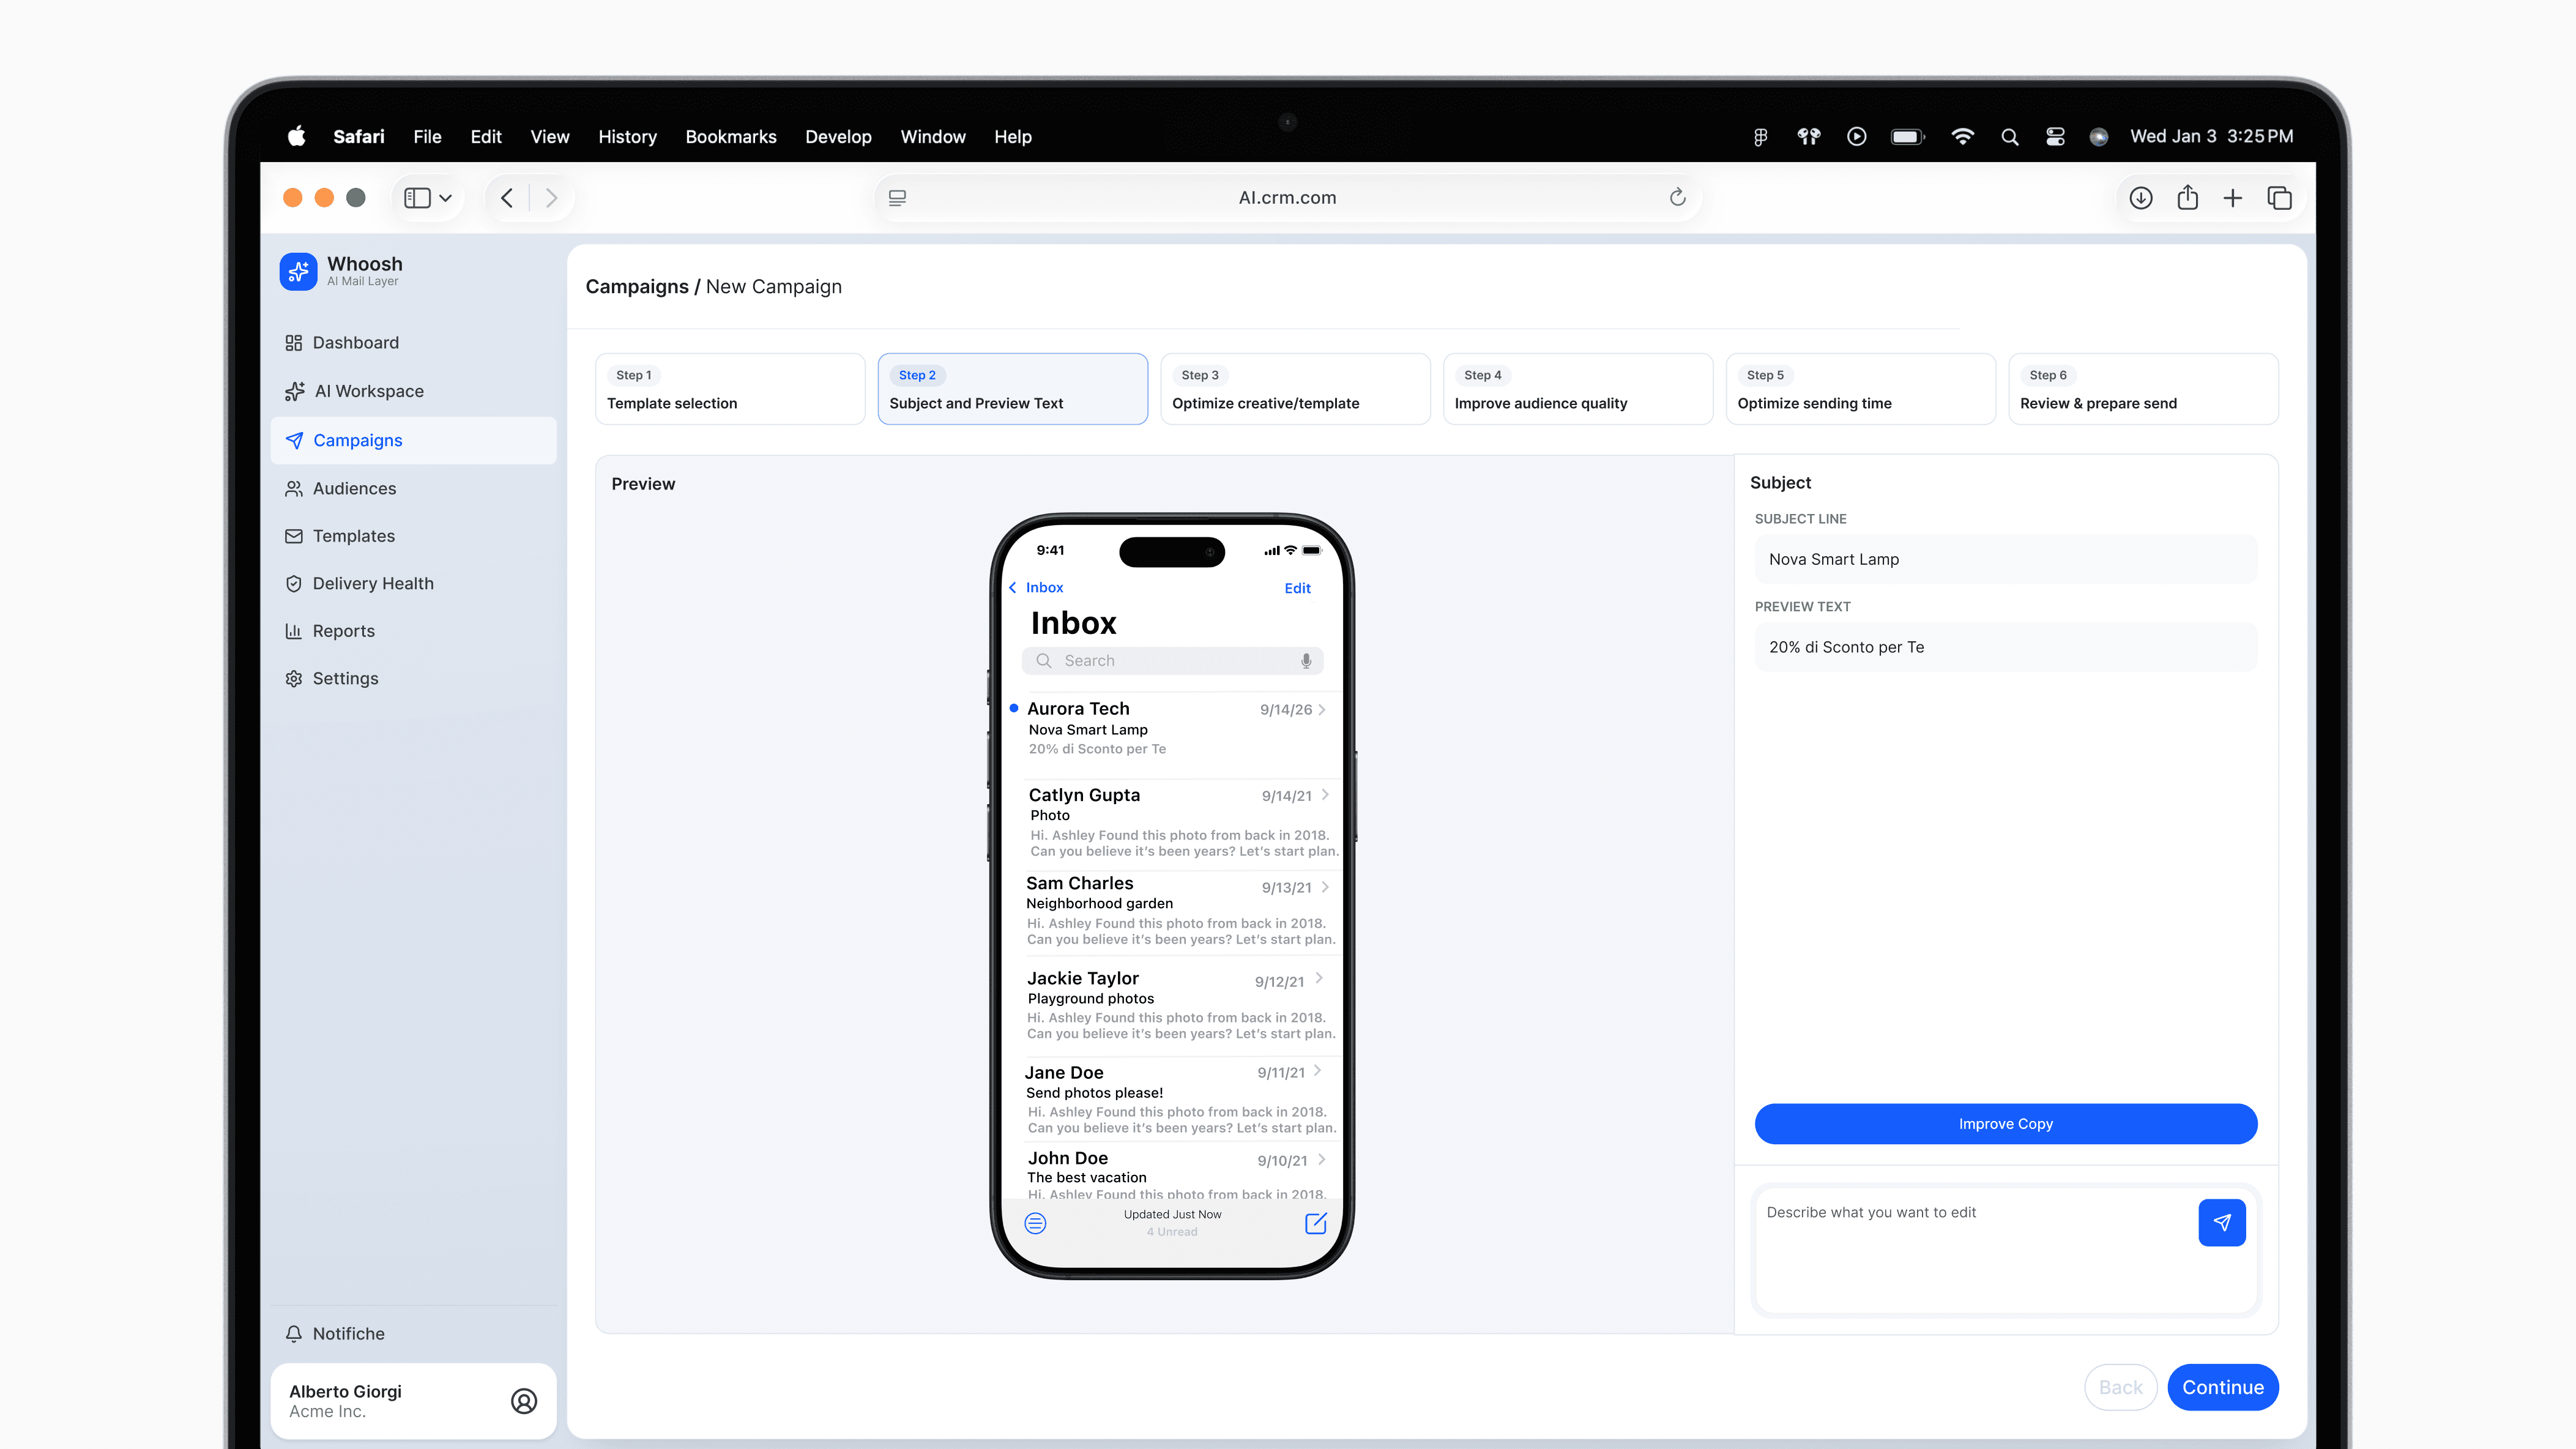The image size is (2576, 1449).
Task: Open Spotlight search in the menu bar
Action: coord(2009,137)
